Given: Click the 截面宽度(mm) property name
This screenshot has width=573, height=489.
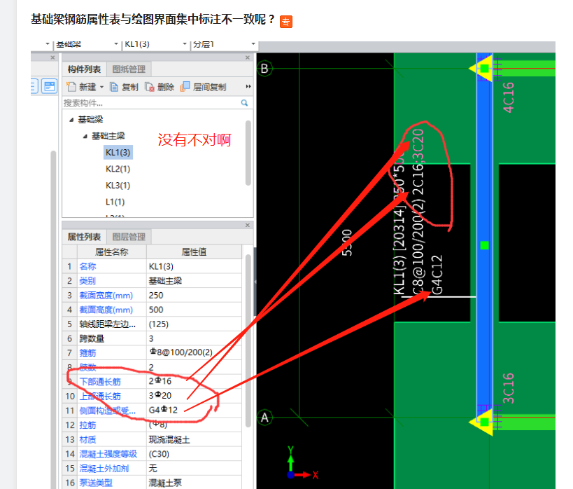Looking at the screenshot, I should point(106,296).
